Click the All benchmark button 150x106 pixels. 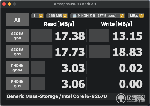17,20
